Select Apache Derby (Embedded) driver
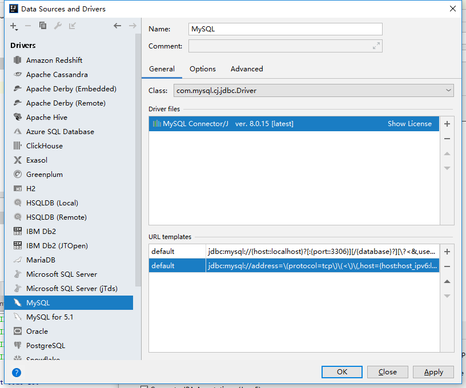 69,89
